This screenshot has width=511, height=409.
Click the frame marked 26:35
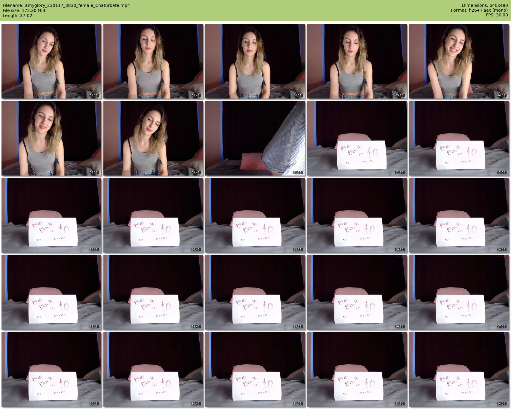click(x=357, y=292)
